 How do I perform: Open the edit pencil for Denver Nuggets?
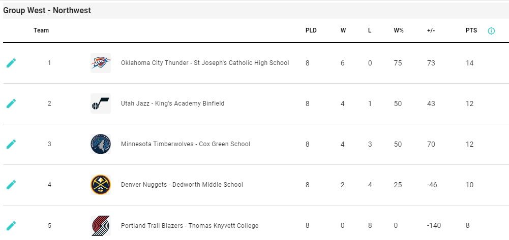11,185
